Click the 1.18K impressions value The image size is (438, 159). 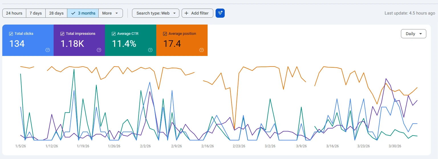pos(72,44)
